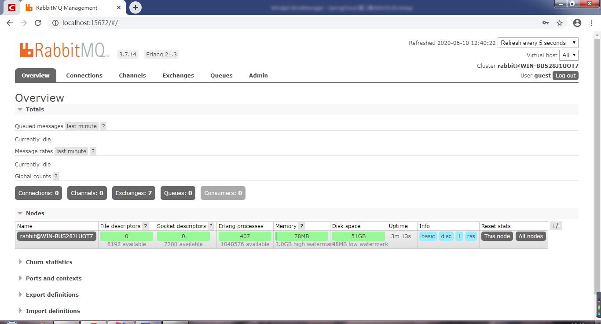Image resolution: width=601 pixels, height=324 pixels.
Task: Close the RabbitMQ Management tab
Action: click(119, 7)
